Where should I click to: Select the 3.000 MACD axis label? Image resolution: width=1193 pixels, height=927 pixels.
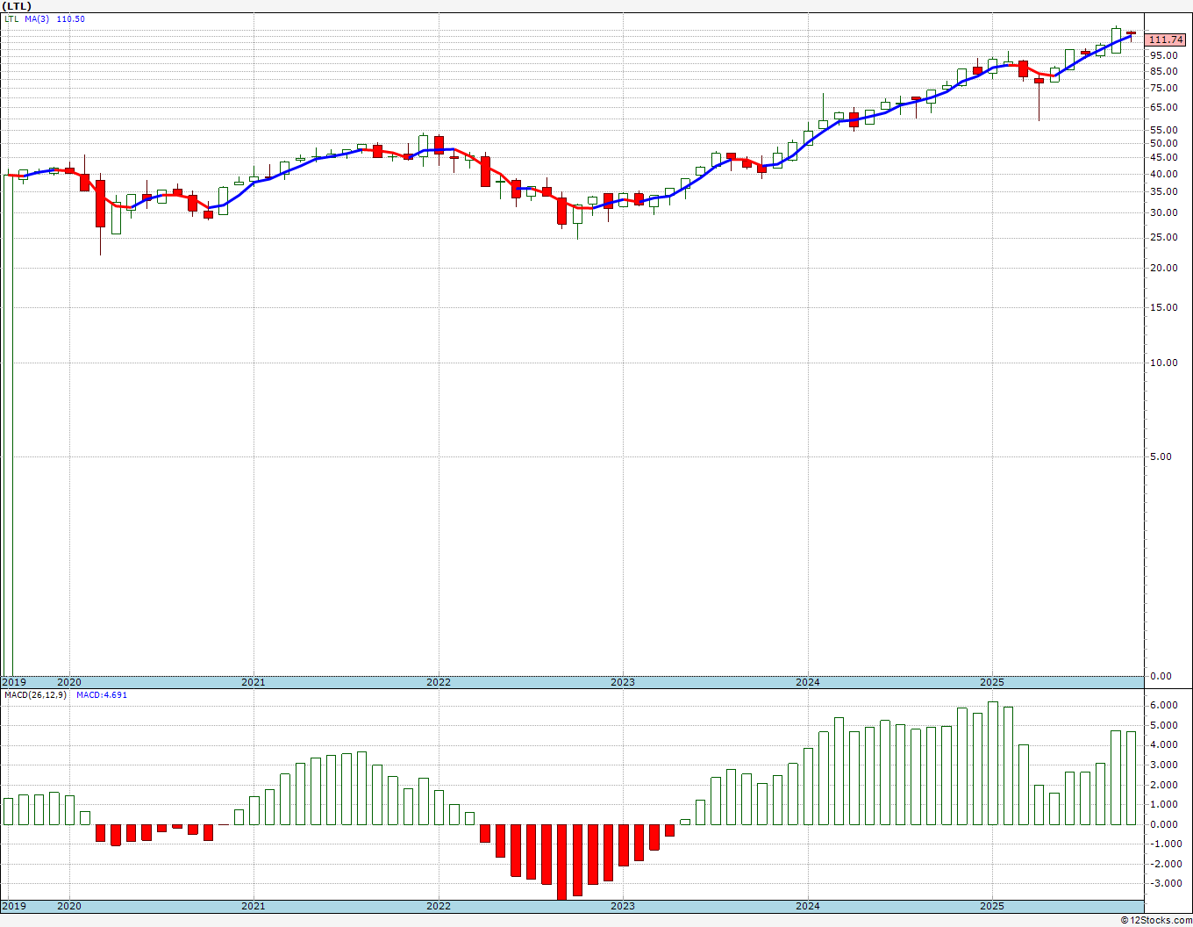[x=1162, y=765]
